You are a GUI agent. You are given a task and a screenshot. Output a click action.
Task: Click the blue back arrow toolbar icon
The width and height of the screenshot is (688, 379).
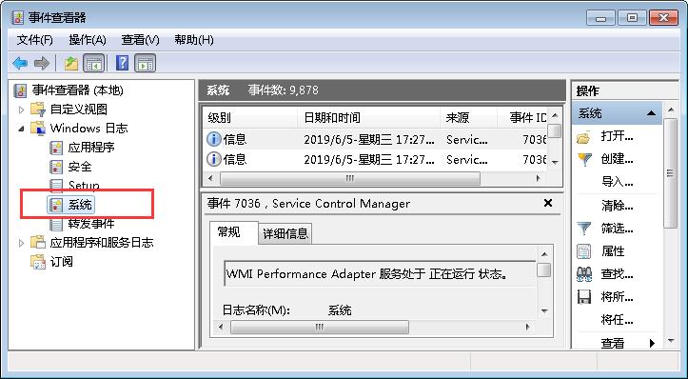[20, 63]
